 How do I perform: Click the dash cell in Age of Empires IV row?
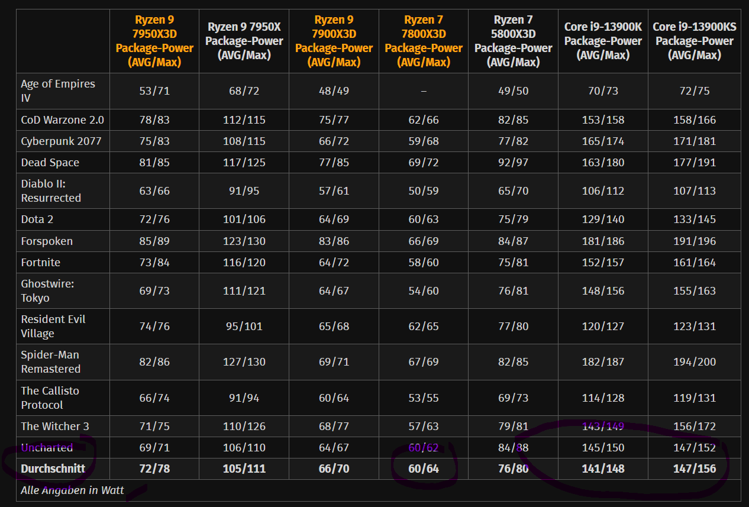(x=424, y=91)
